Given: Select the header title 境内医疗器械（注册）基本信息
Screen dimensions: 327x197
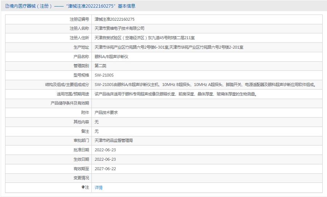Looking at the screenshot, I should (72, 6).
